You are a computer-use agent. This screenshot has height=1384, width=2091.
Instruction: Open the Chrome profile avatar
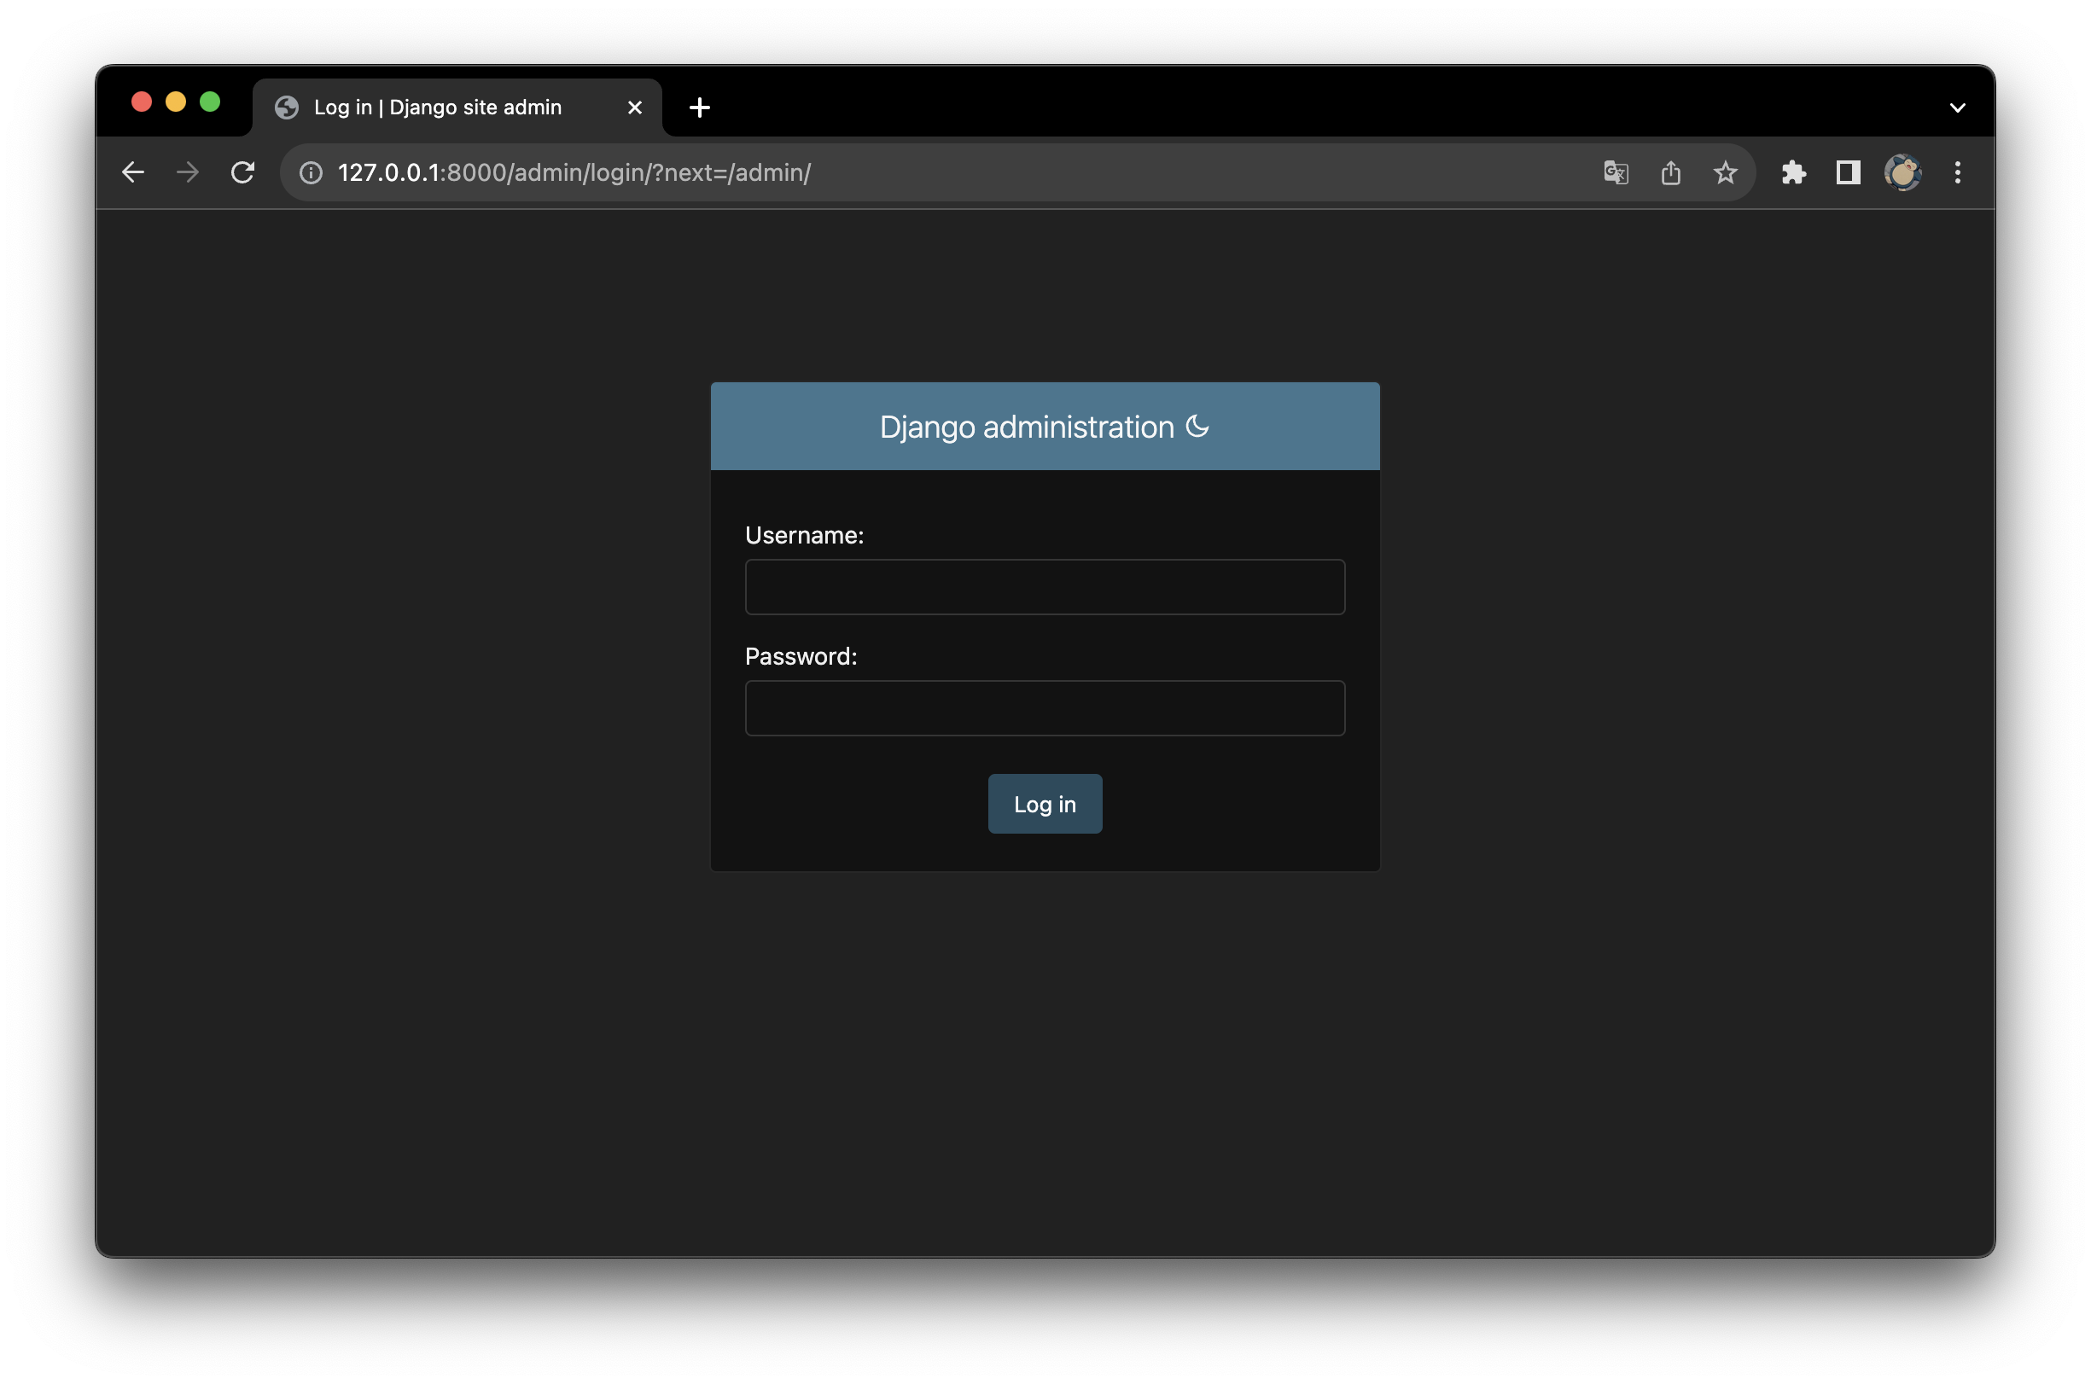(1902, 172)
